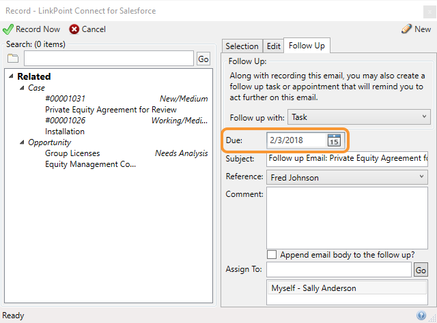Click the red Cancel icon
Image resolution: width=437 pixels, height=323 pixels.
point(74,29)
